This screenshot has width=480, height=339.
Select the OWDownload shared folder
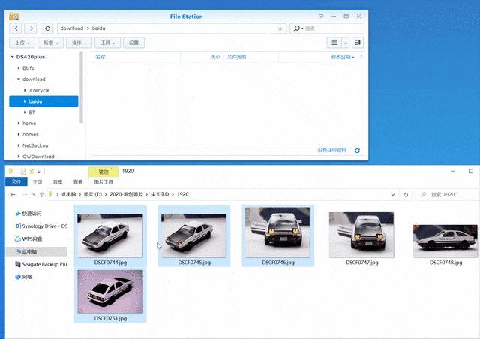tap(38, 157)
